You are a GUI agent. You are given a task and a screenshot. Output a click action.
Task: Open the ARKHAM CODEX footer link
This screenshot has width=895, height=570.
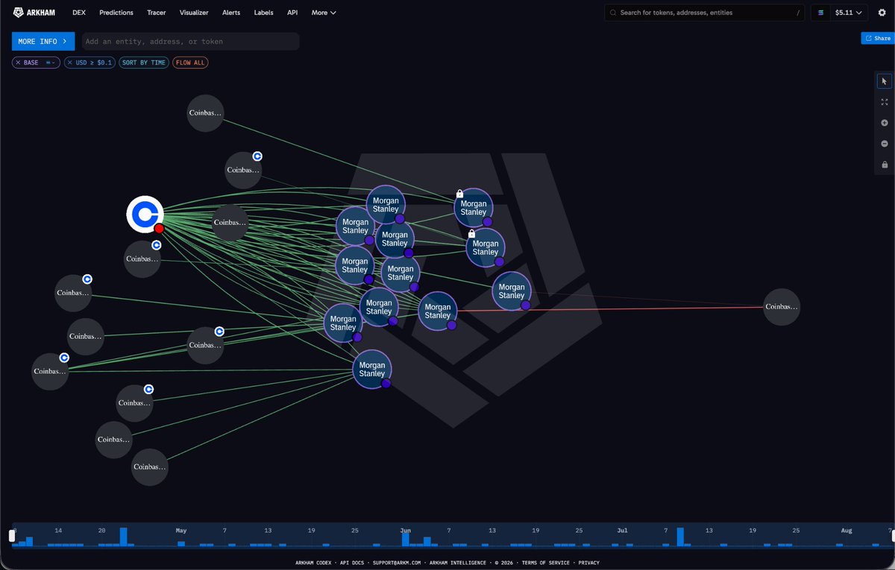[314, 563]
